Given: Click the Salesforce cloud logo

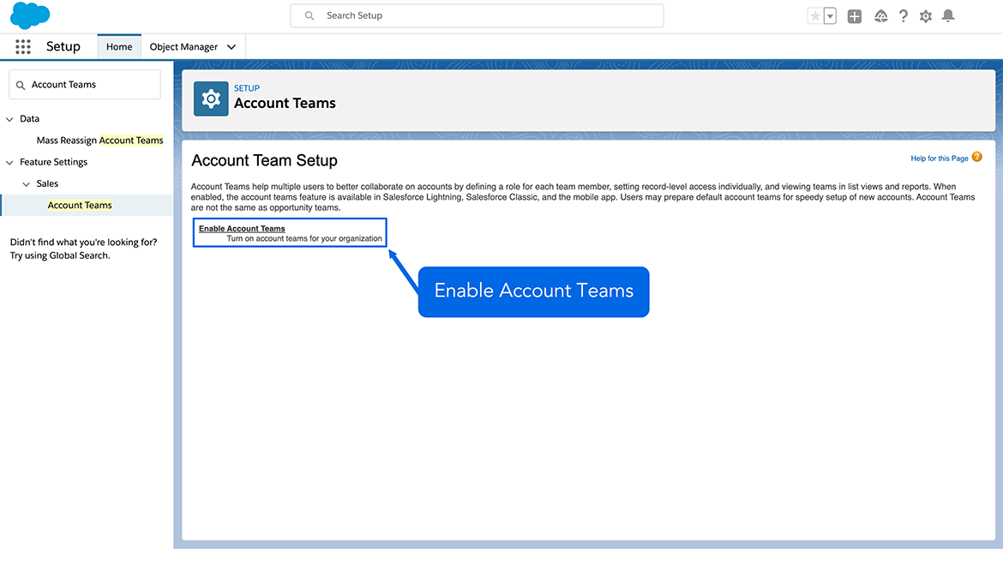Looking at the screenshot, I should [x=28, y=15].
